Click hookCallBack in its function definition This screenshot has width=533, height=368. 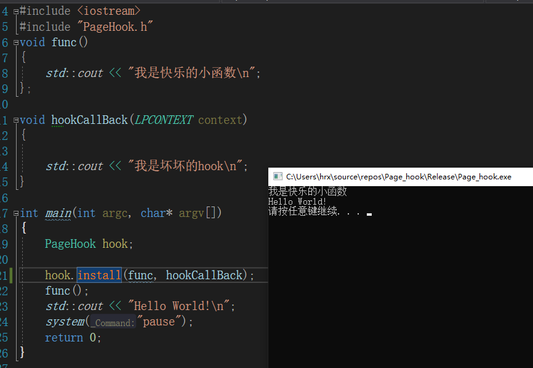click(x=90, y=120)
